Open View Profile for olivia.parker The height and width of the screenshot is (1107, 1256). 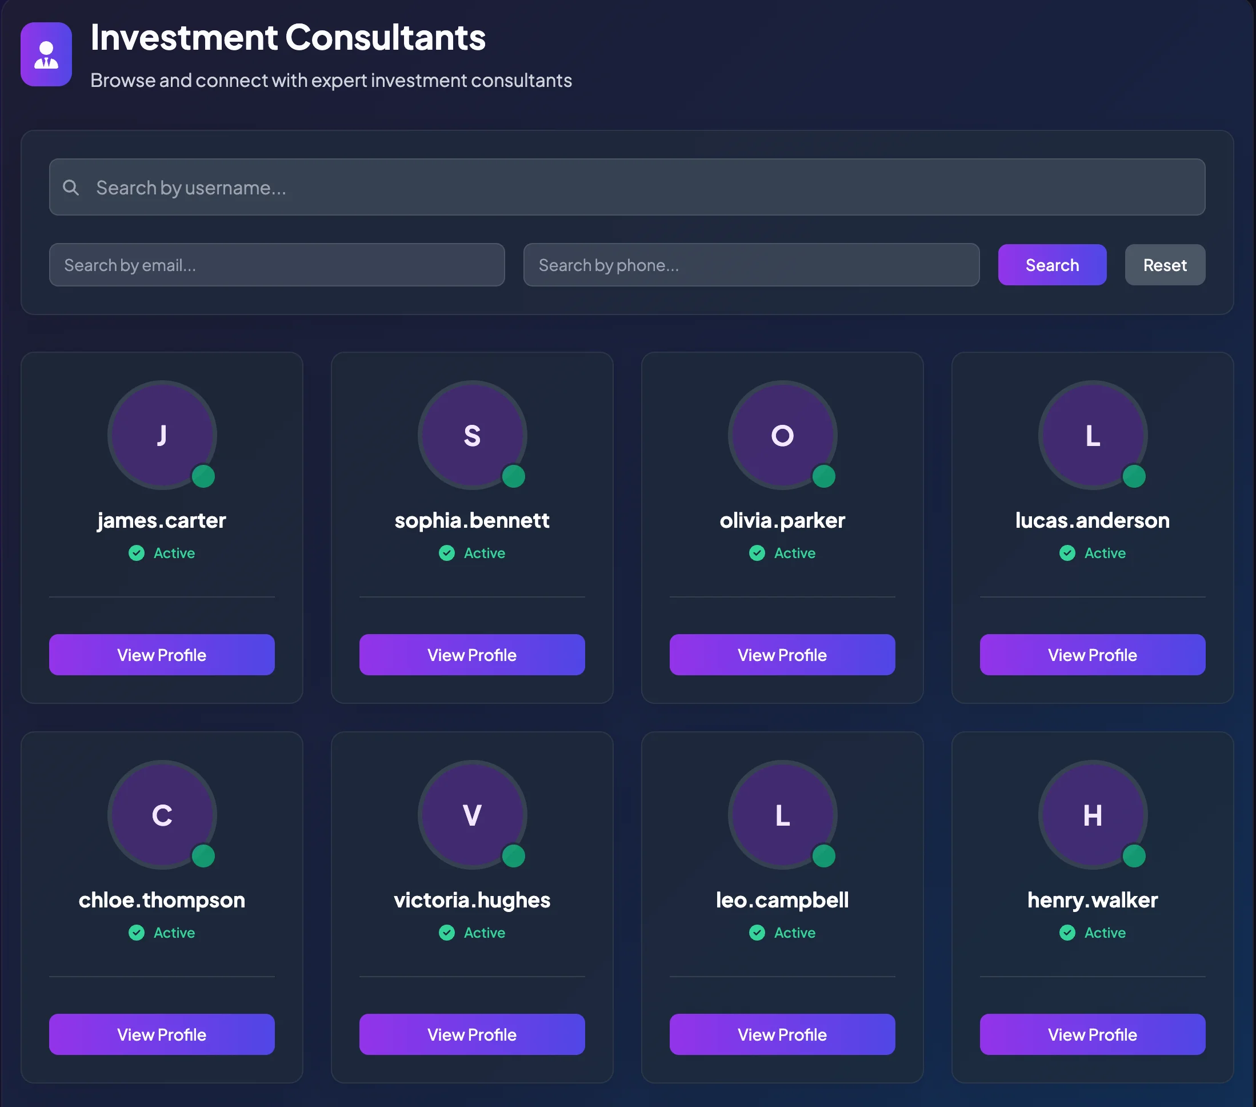tap(782, 654)
